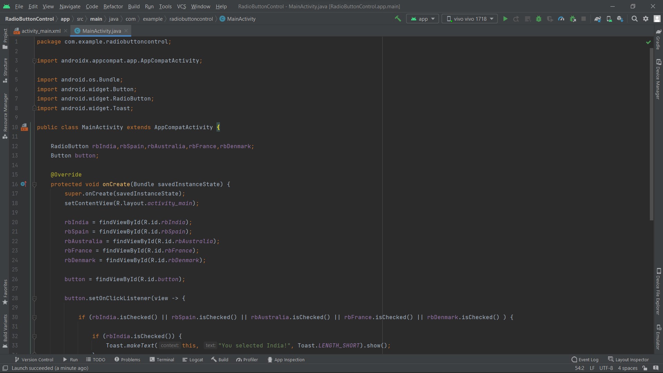Click the editor vertical scrollbar
Viewport: 663px width, 373px height.
(x=651, y=135)
